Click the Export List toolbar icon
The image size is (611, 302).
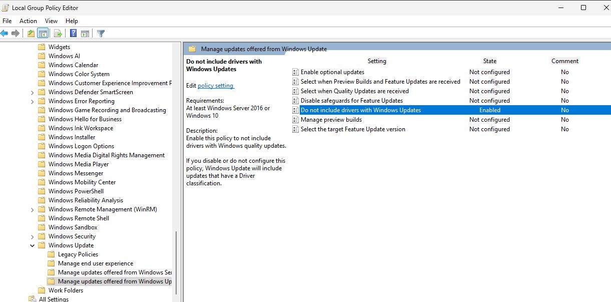click(x=58, y=34)
